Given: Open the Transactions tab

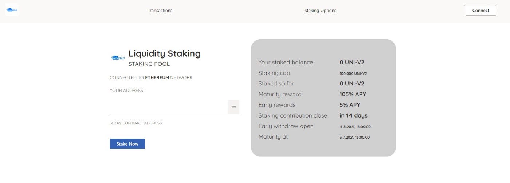Looking at the screenshot, I should point(160,11).
